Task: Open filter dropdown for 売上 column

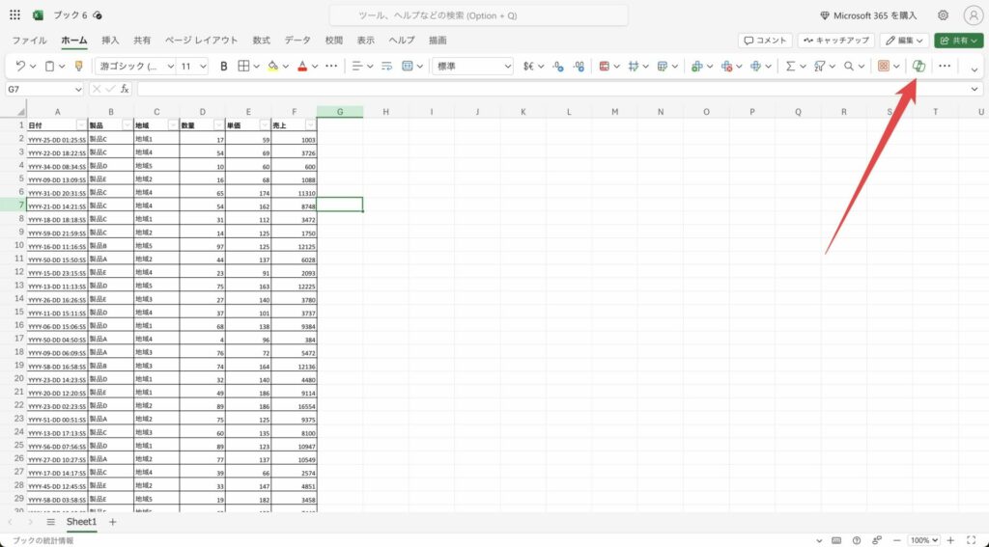Action: tap(310, 124)
